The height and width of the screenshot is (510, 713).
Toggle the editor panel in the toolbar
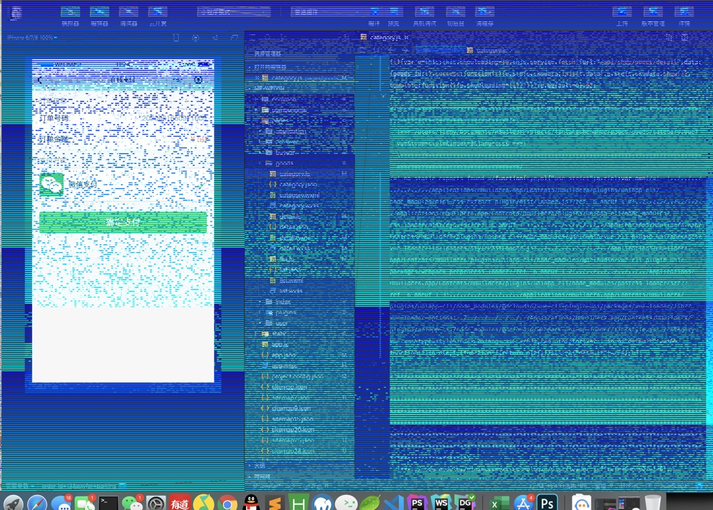tap(99, 12)
